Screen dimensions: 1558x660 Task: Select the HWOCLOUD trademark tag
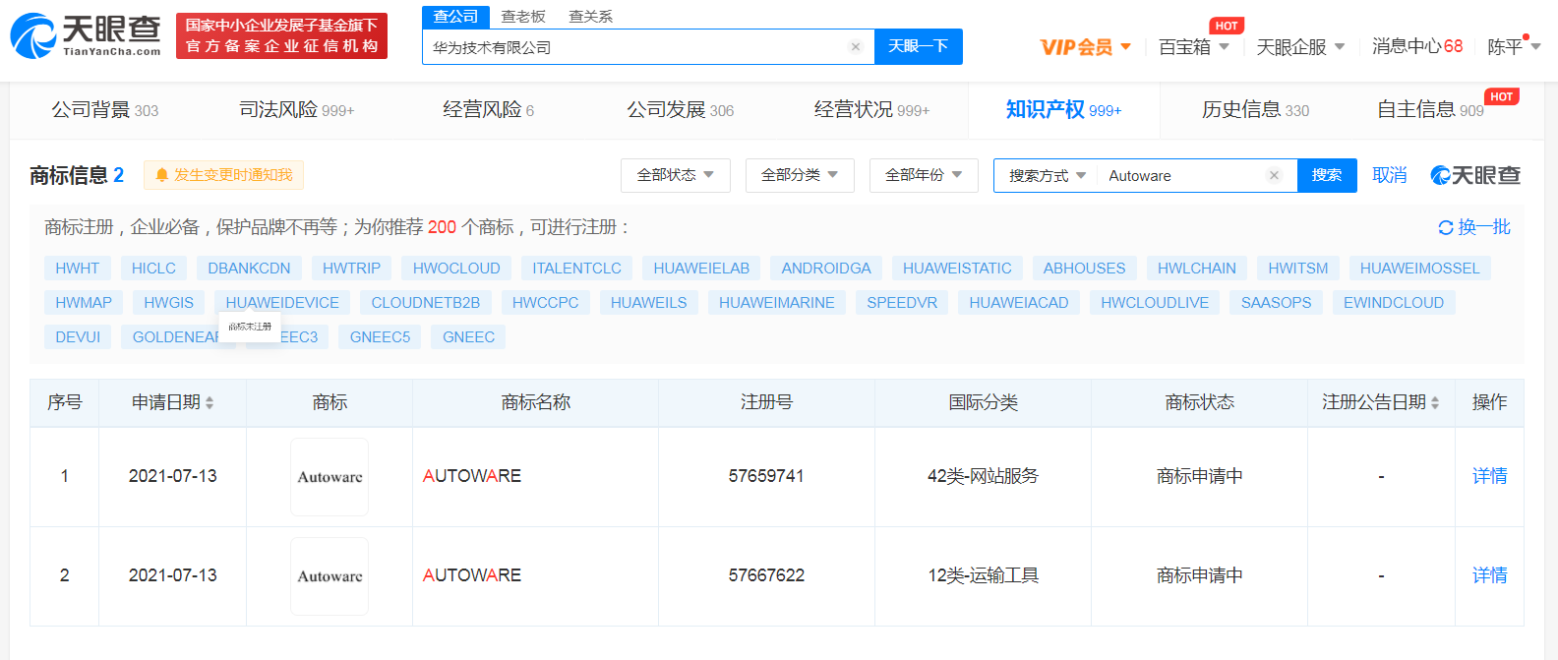click(x=456, y=269)
